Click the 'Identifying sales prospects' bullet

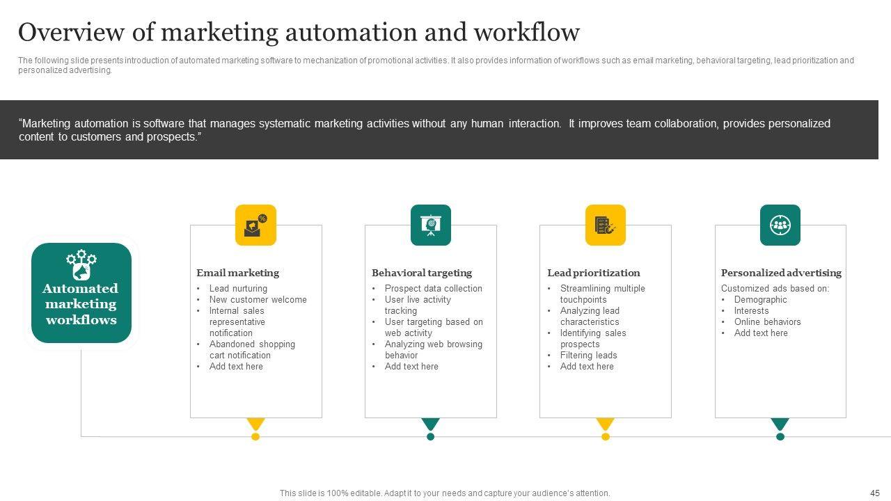tap(593, 339)
